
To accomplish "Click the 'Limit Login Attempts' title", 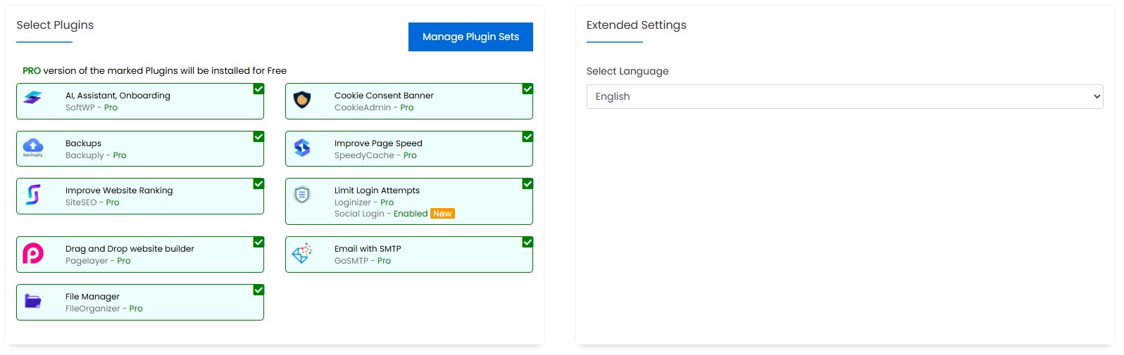I will point(377,191).
